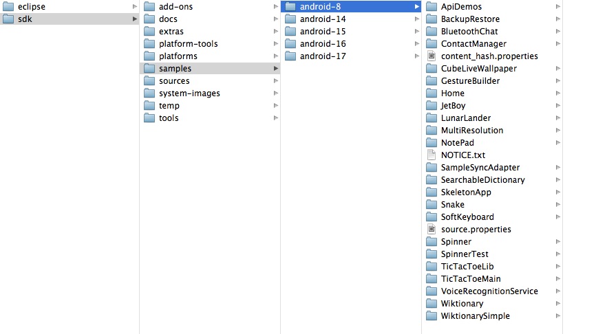Select the CubeLiveWallpaper folder name

click(x=479, y=69)
